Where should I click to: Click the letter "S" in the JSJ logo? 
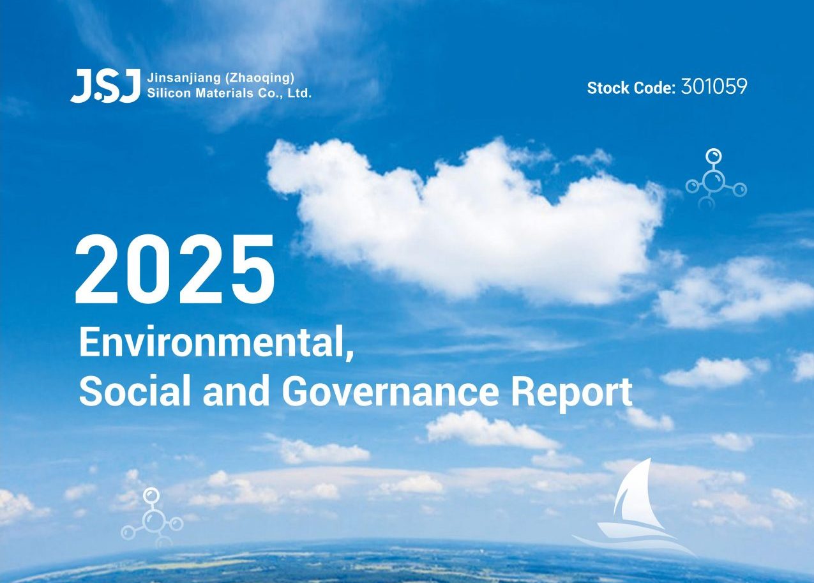(105, 87)
